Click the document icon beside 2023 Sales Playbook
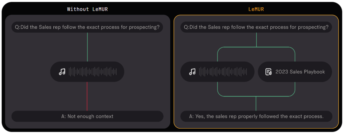The width and height of the screenshot is (345, 135). click(x=269, y=72)
